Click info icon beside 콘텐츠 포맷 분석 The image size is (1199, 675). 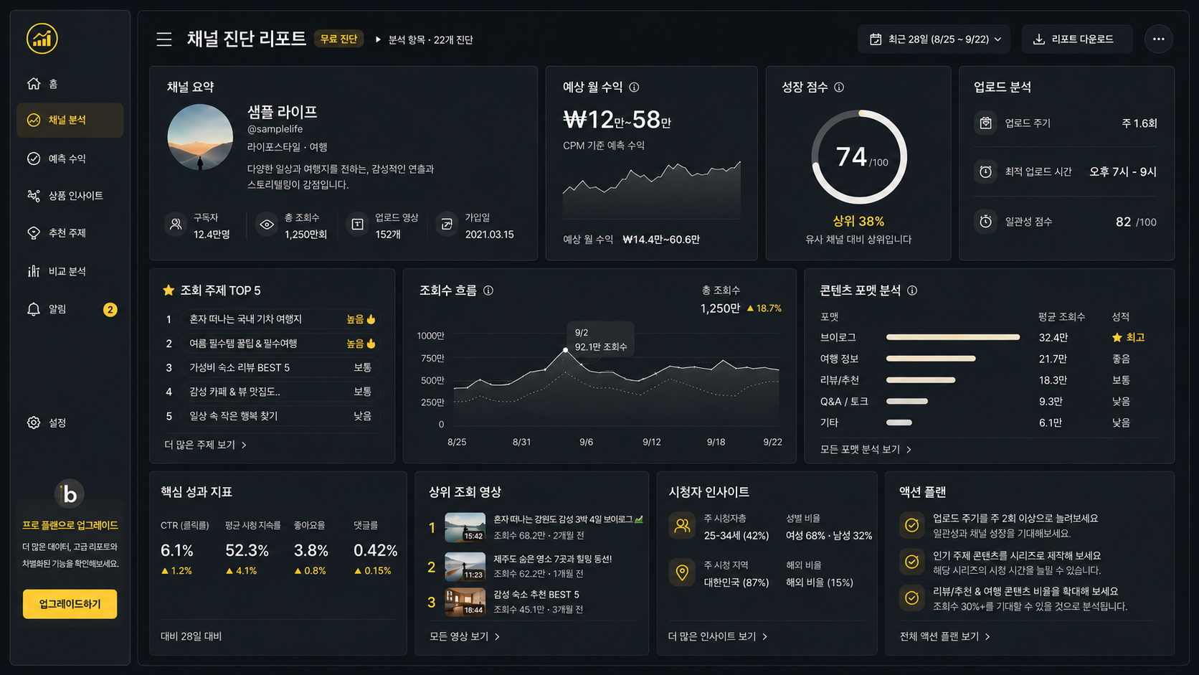(912, 291)
